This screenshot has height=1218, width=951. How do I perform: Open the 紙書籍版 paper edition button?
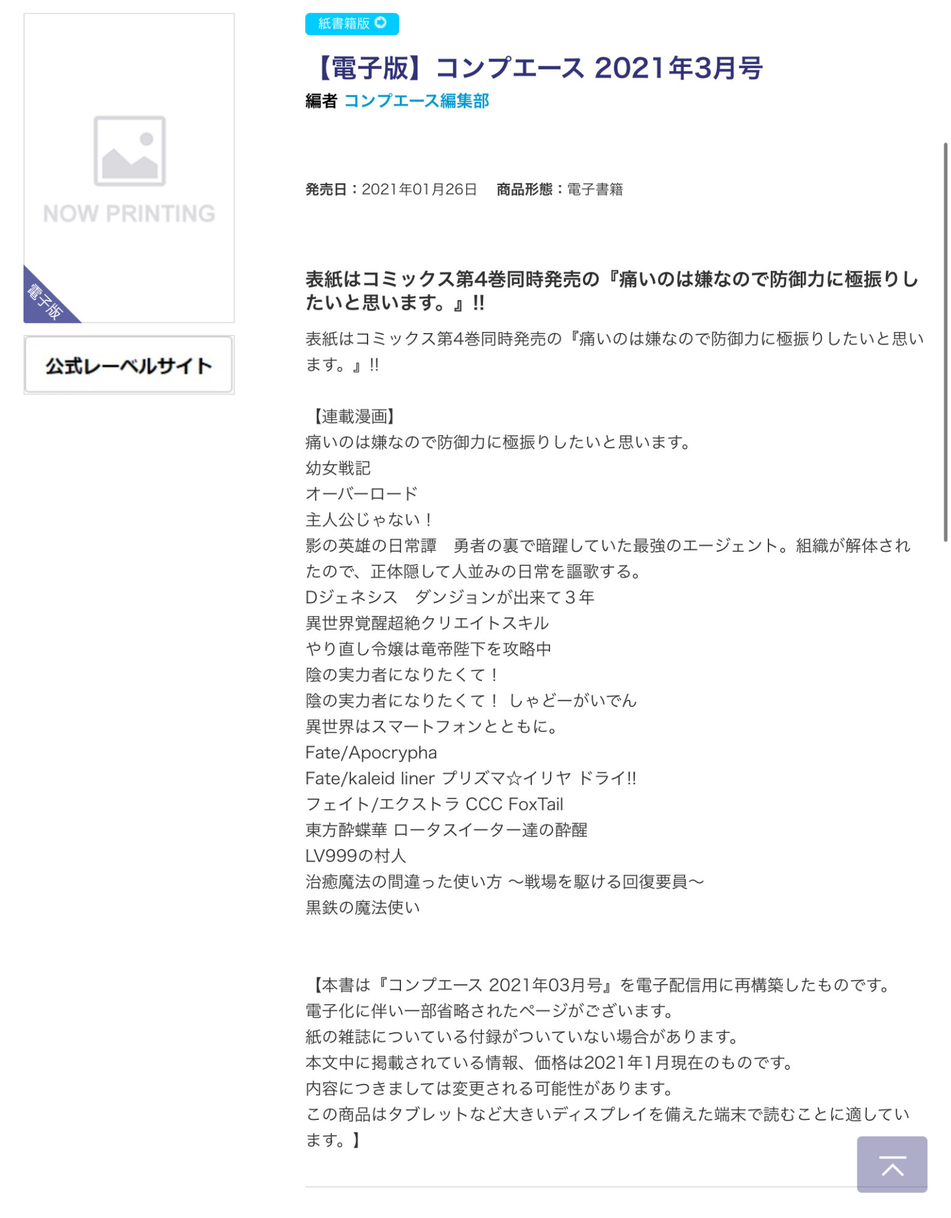point(352,24)
